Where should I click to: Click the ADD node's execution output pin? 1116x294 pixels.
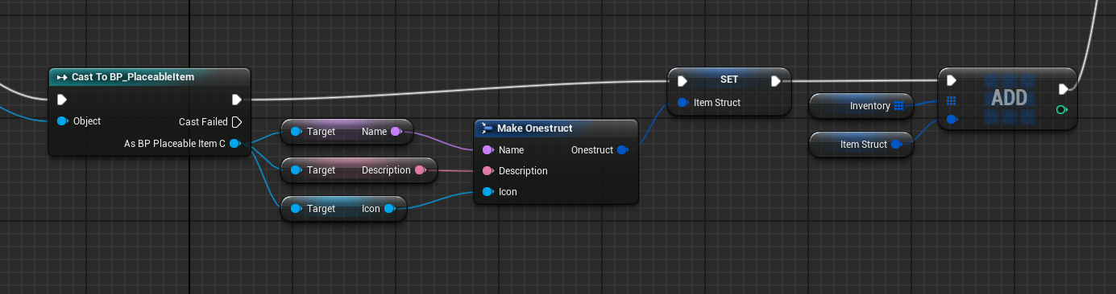[x=1064, y=89]
